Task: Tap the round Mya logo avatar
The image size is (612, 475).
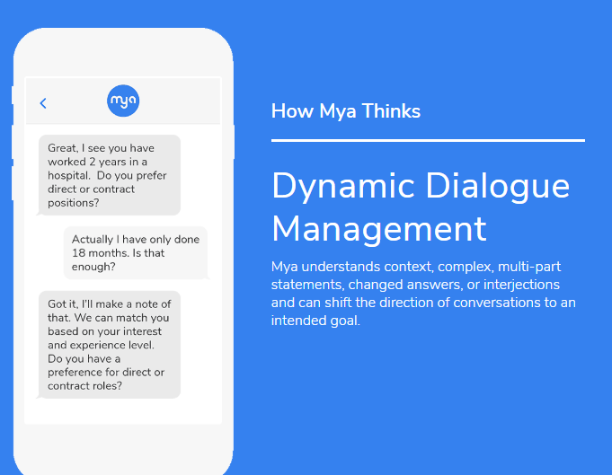Action: tap(123, 101)
